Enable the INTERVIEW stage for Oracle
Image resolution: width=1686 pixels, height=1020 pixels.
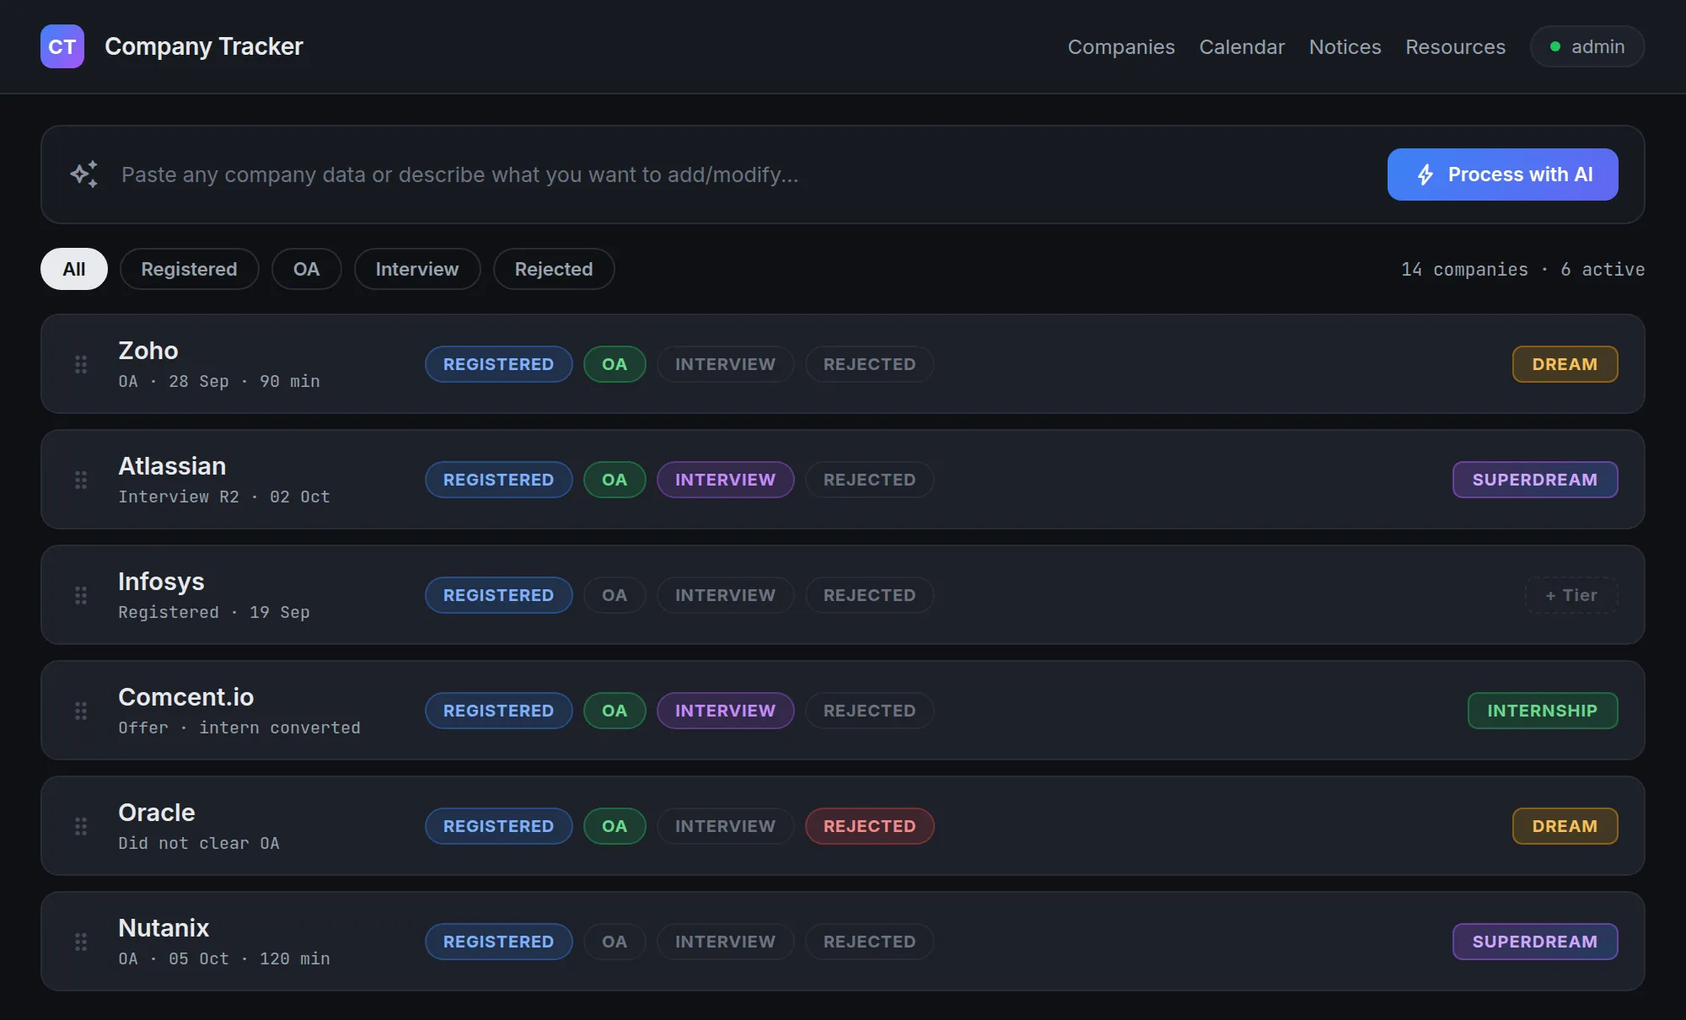[x=725, y=826]
